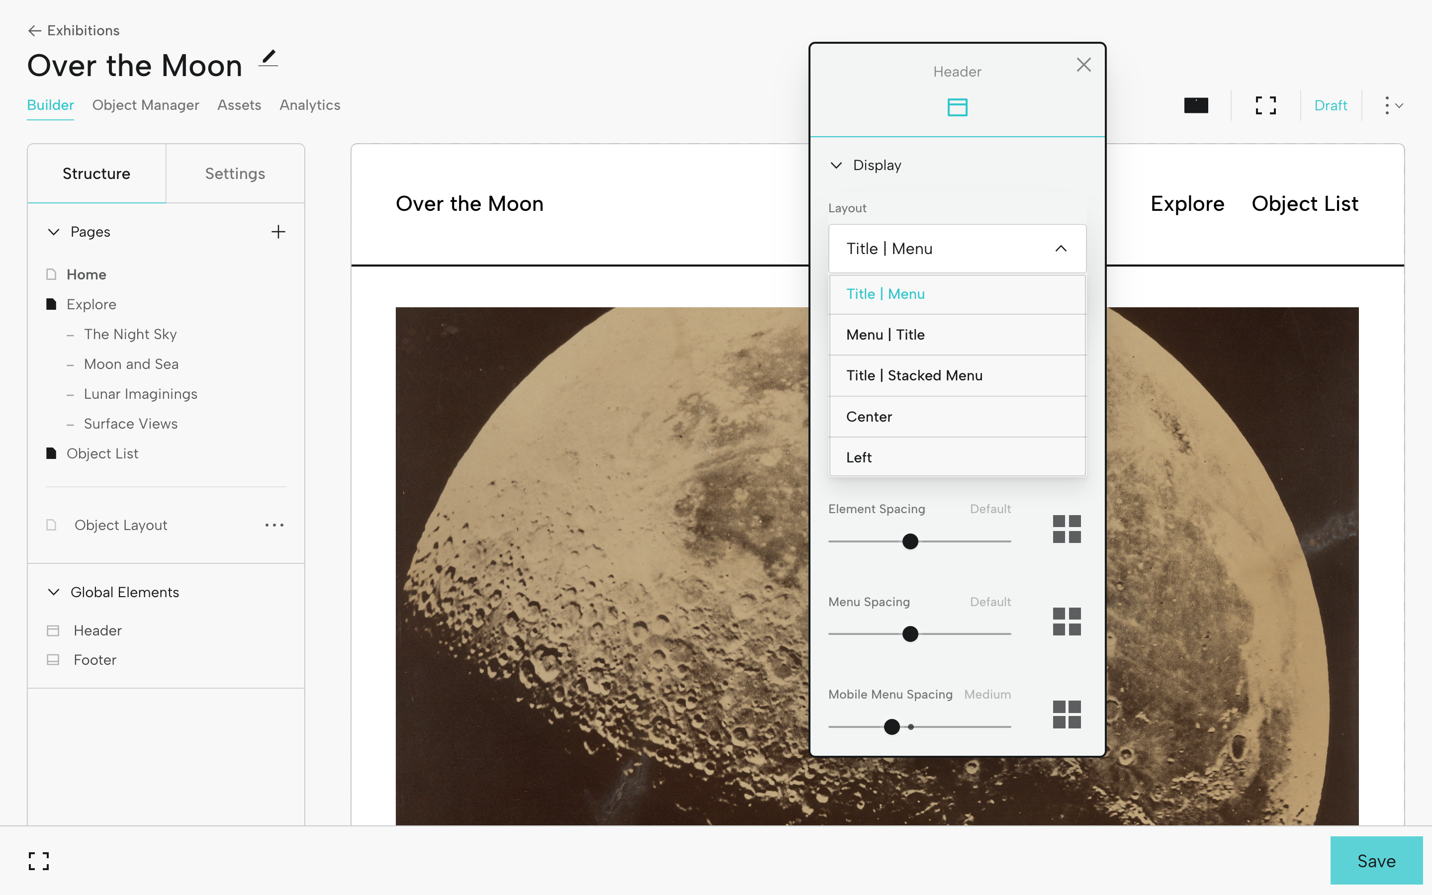Choose the Title | Stacked Menu option

(x=957, y=376)
